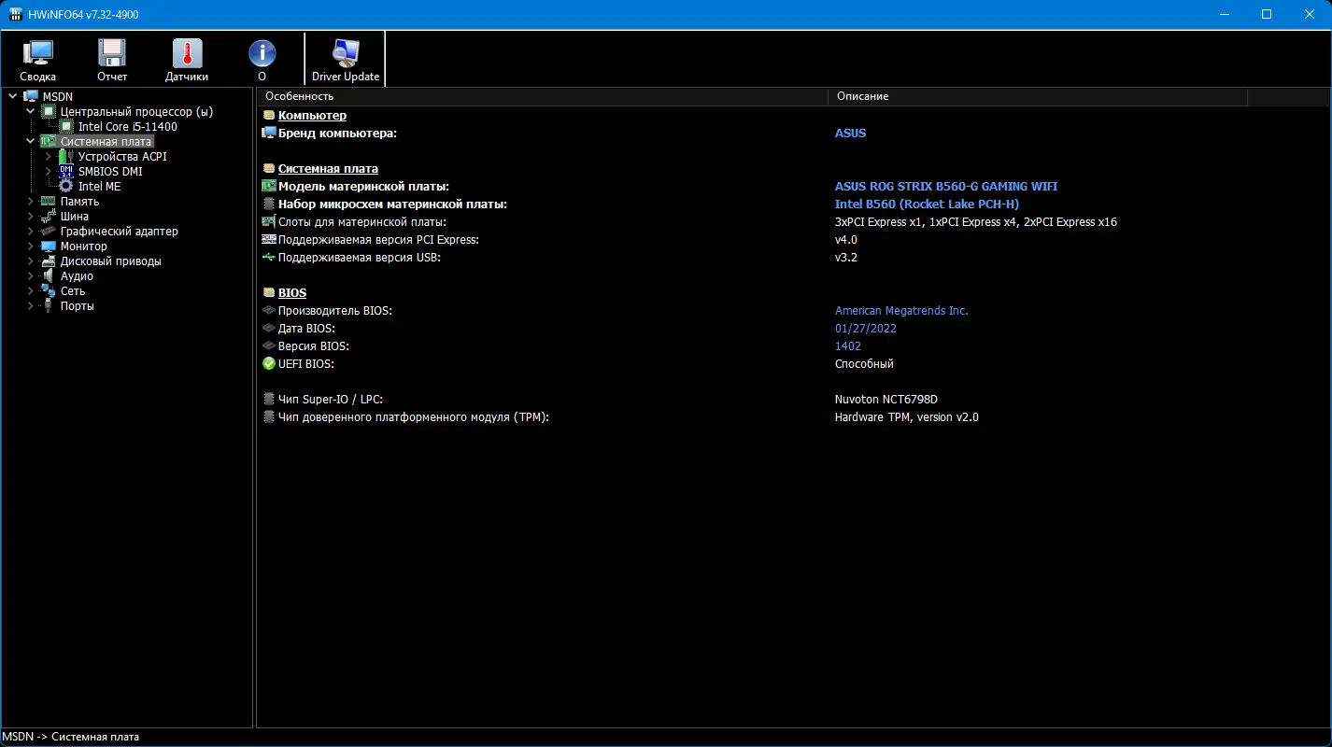Launch the Driver Update tool
This screenshot has width=1332, height=747.
click(346, 60)
